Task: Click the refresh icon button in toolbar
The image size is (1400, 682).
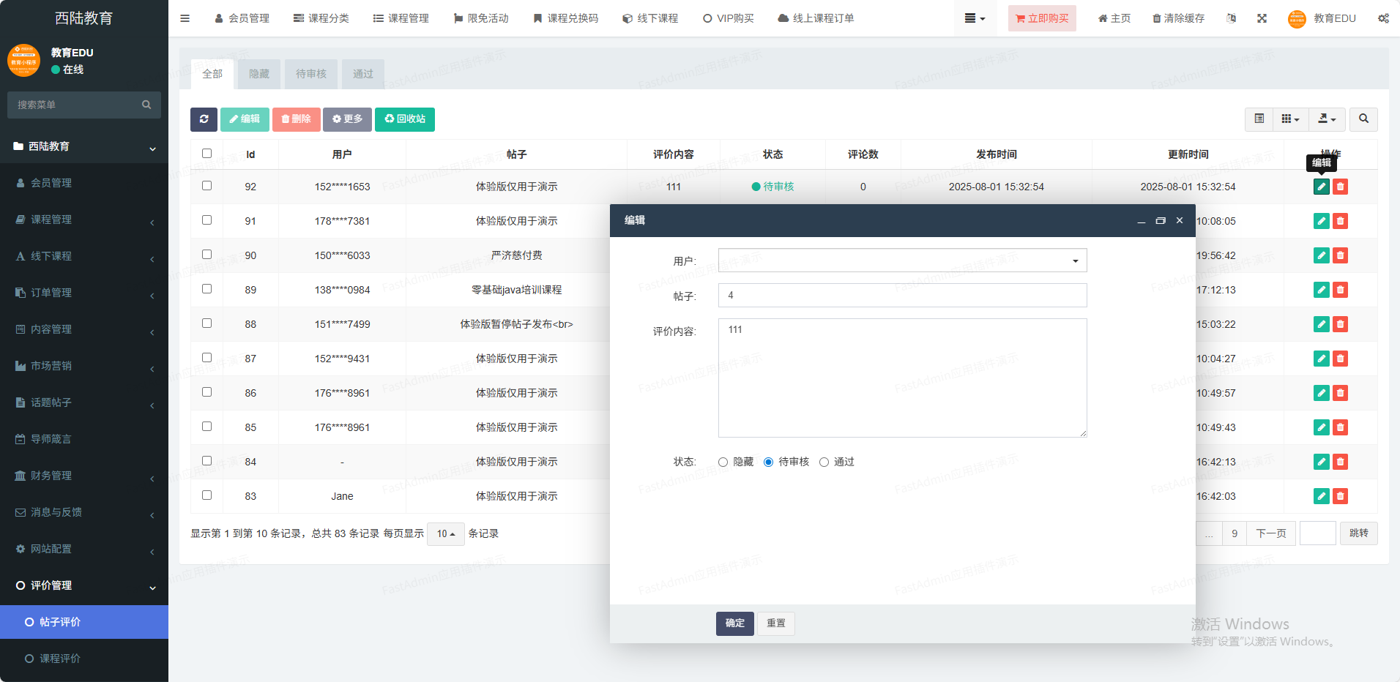Action: point(204,119)
